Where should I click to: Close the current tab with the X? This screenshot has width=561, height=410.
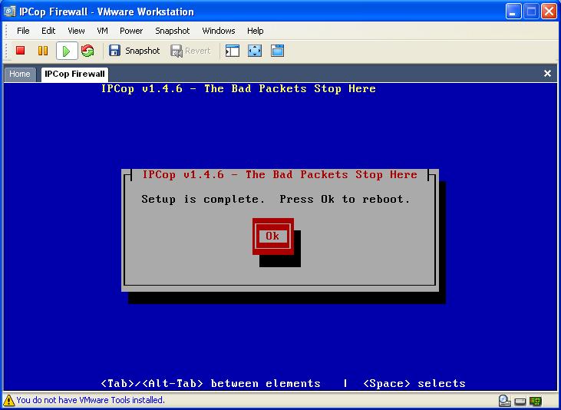[547, 74]
